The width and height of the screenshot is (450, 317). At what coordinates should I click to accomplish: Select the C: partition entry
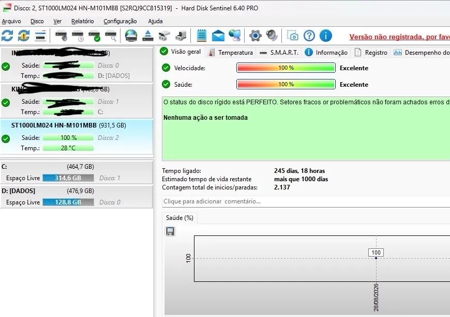point(77,172)
